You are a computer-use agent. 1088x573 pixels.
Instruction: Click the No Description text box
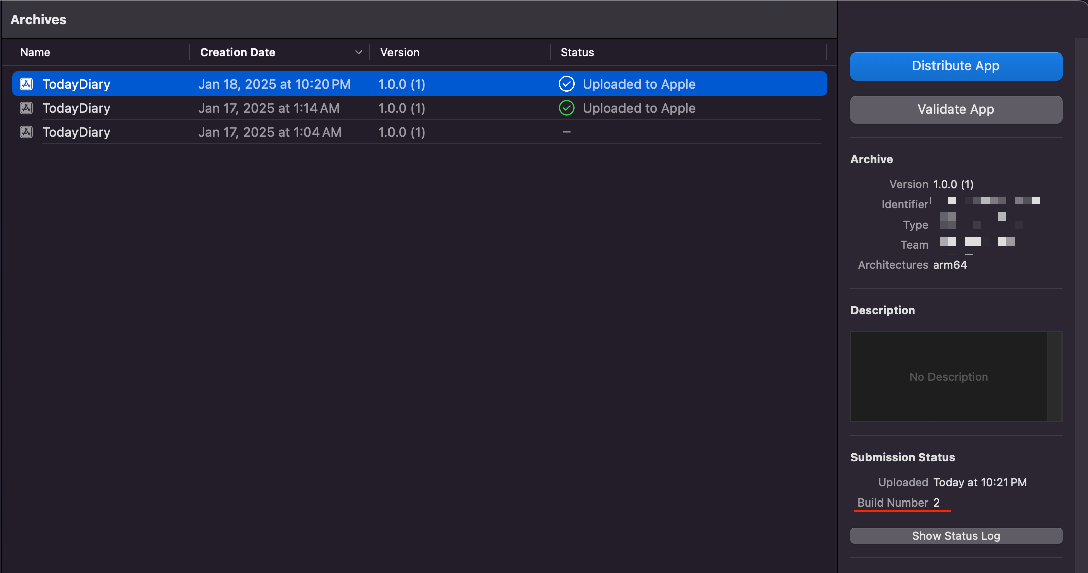point(949,377)
